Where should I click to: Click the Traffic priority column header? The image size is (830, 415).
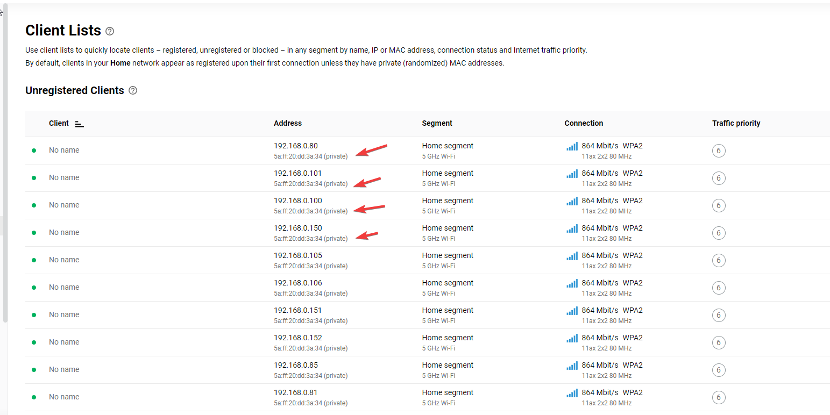click(736, 123)
